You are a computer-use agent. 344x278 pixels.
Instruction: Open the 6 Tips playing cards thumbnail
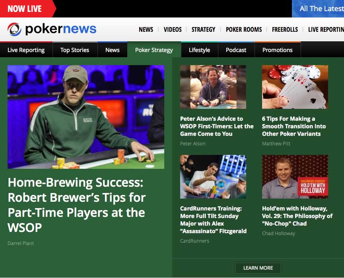click(x=295, y=87)
